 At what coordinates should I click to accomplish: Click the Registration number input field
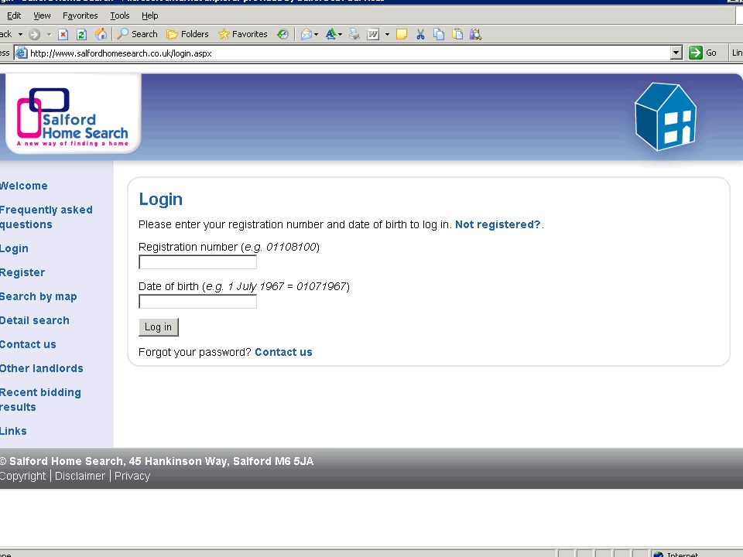click(x=197, y=262)
